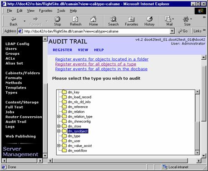Select the dm_relation type
208x171 pixels.
point(76,112)
